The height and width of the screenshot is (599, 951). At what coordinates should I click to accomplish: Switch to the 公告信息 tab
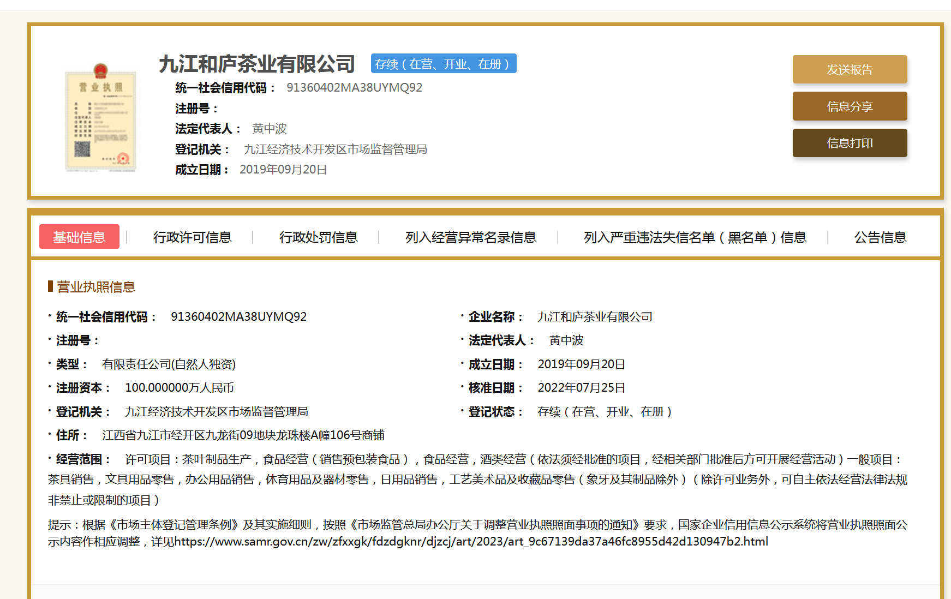click(x=880, y=237)
